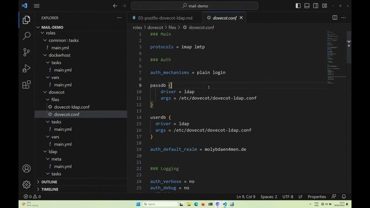Open the Run and Debug view
Screen dimensions: 370x208
(27, 68)
